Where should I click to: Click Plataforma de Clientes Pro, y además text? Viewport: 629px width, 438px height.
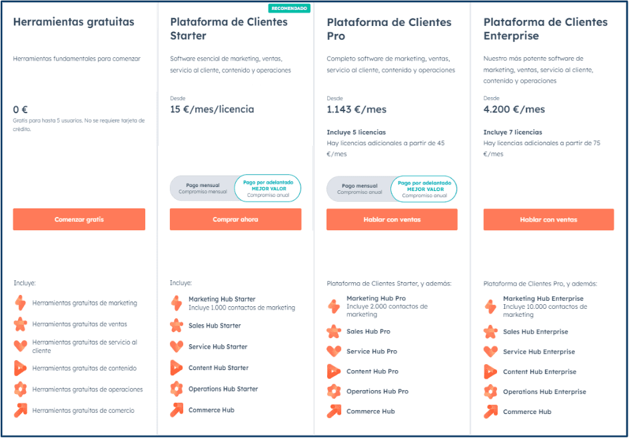(540, 284)
